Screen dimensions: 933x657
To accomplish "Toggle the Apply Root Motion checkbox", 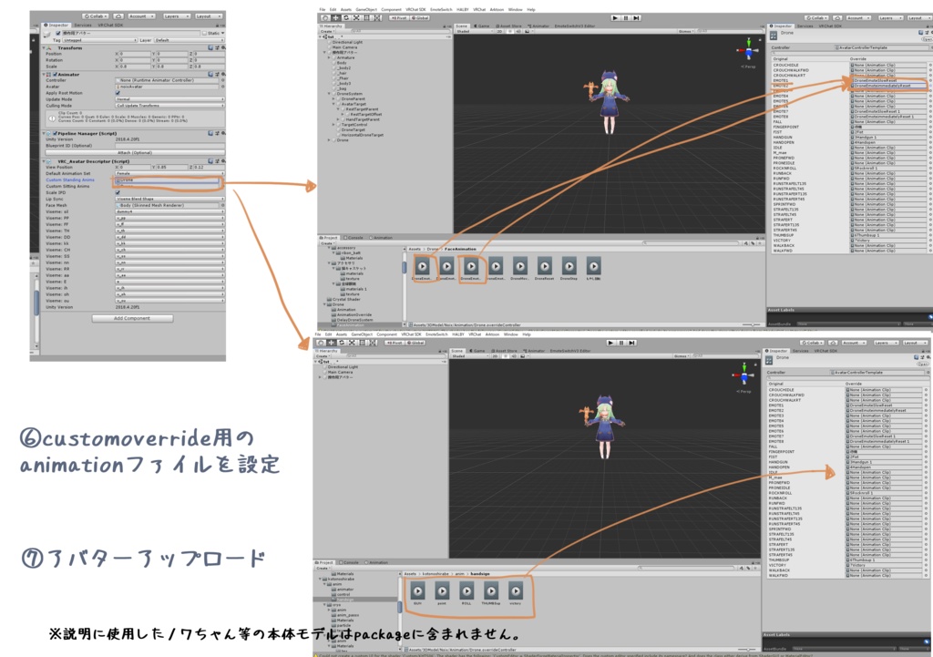I will click(118, 93).
